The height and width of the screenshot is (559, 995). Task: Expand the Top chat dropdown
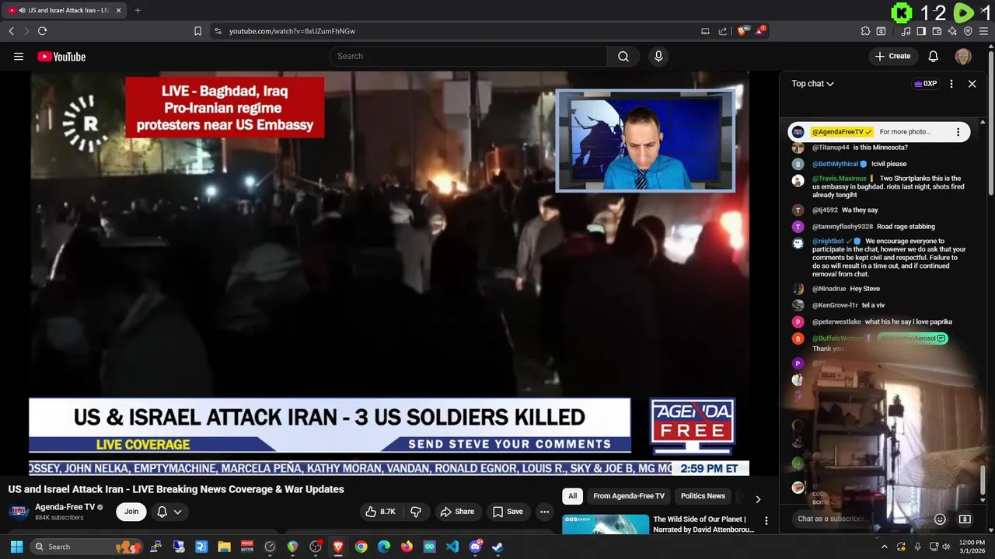[813, 84]
